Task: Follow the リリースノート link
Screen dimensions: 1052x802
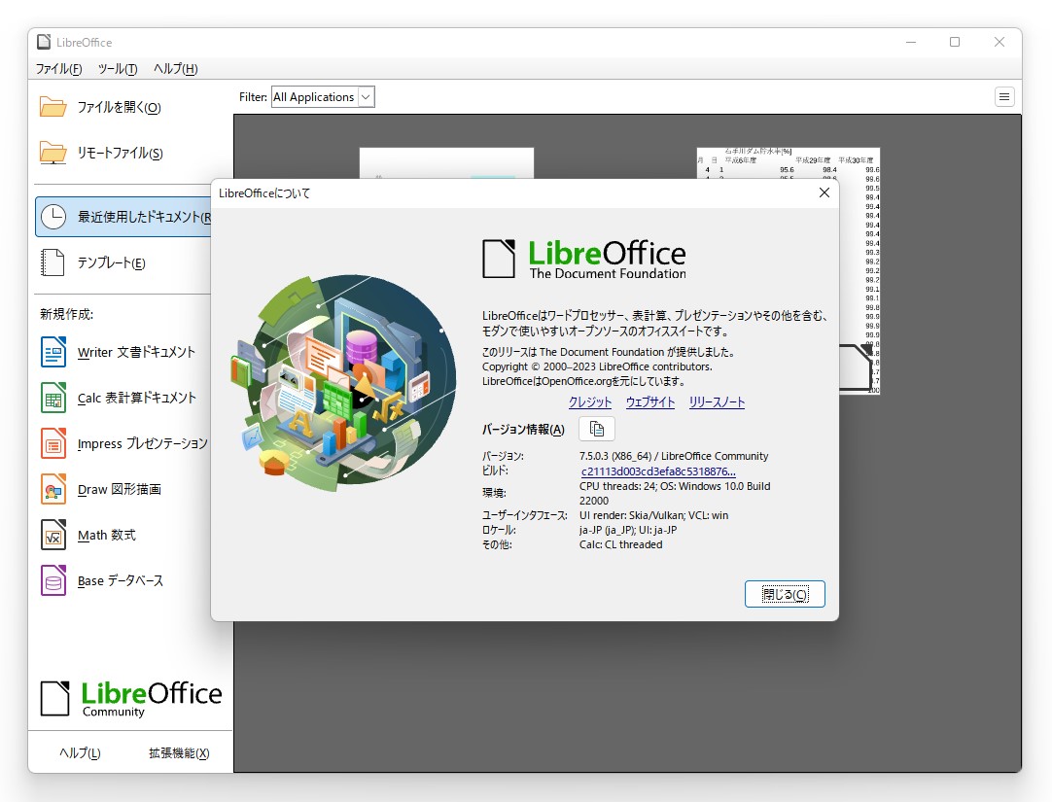Action: click(717, 401)
